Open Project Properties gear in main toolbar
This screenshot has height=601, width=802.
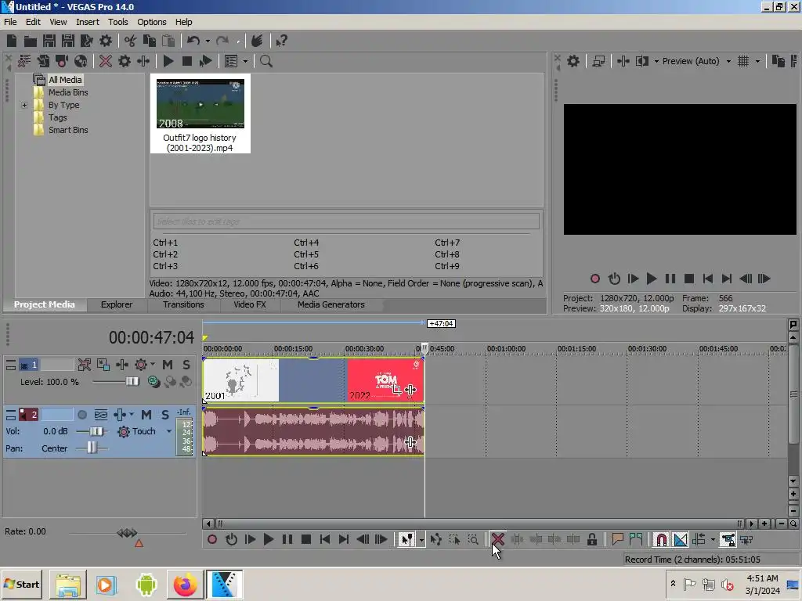click(x=106, y=41)
